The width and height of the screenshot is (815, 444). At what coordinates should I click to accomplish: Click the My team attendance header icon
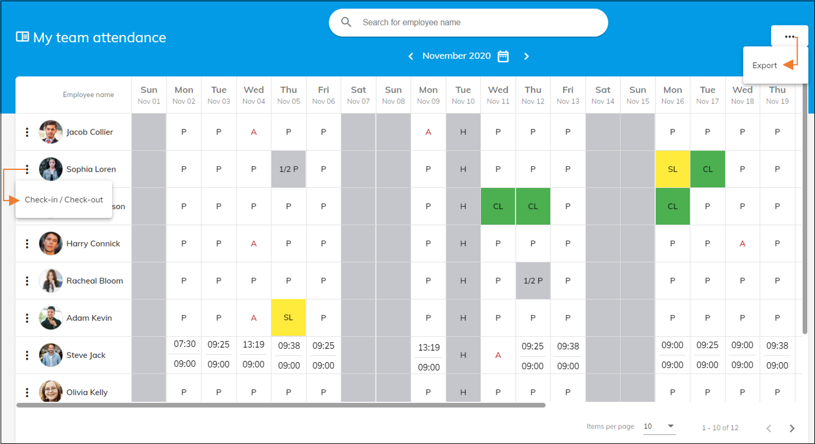(x=22, y=36)
